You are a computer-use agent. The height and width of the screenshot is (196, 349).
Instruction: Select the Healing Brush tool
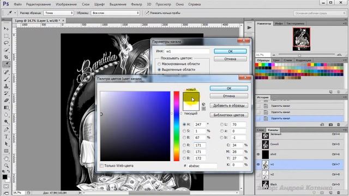6,72
